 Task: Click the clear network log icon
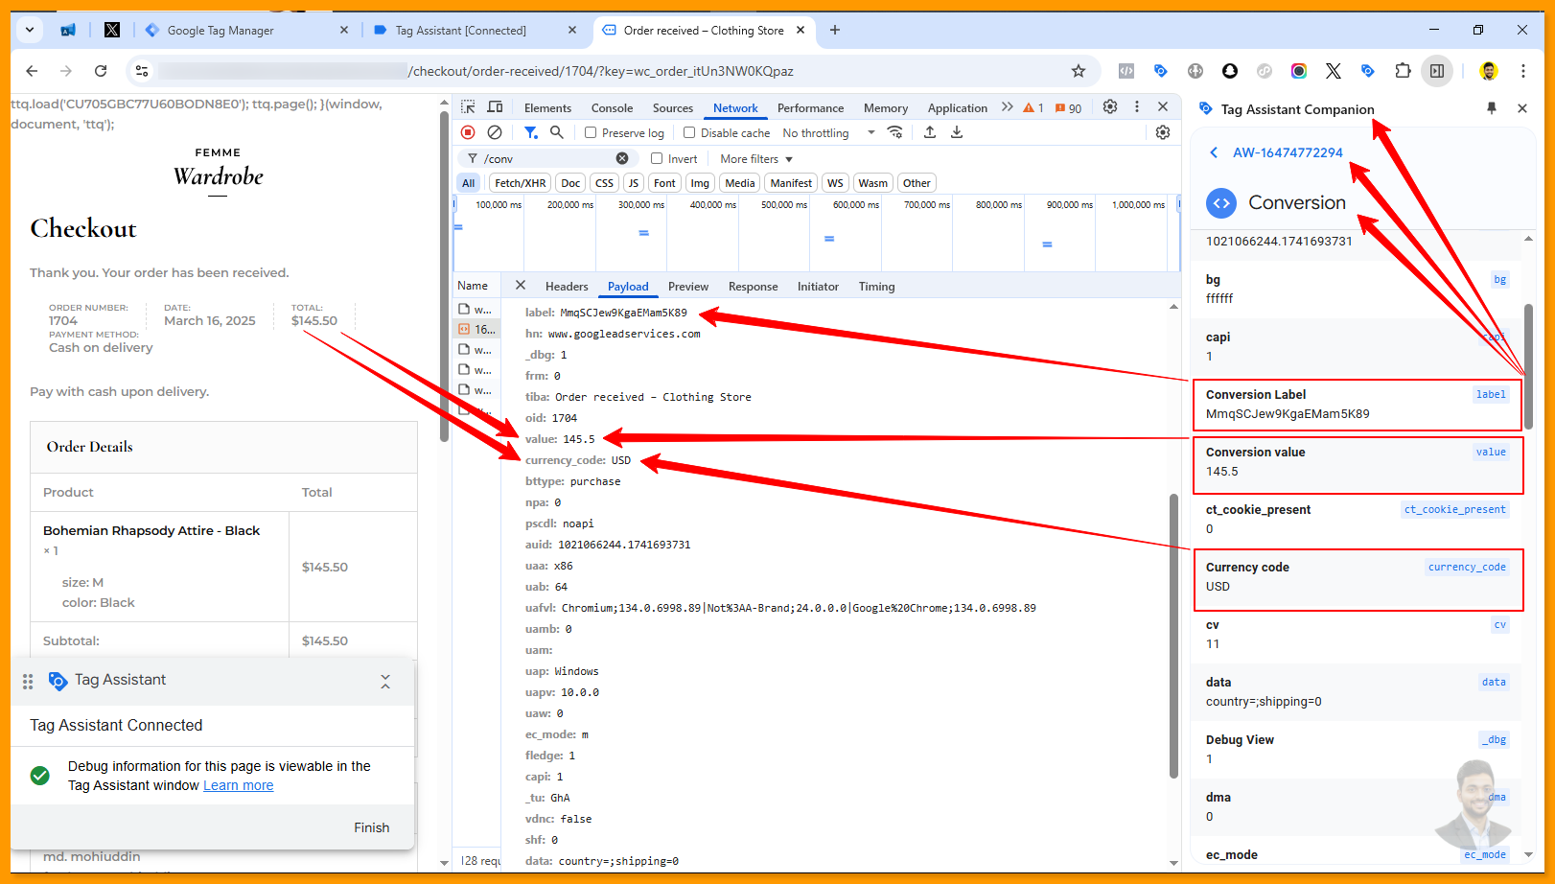pos(495,132)
